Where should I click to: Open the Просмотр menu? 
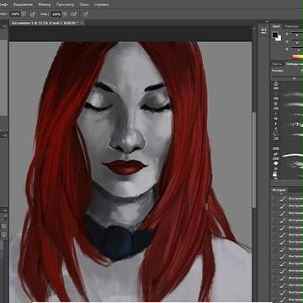click(65, 4)
